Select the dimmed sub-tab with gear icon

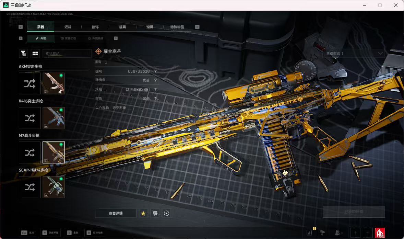96,38
